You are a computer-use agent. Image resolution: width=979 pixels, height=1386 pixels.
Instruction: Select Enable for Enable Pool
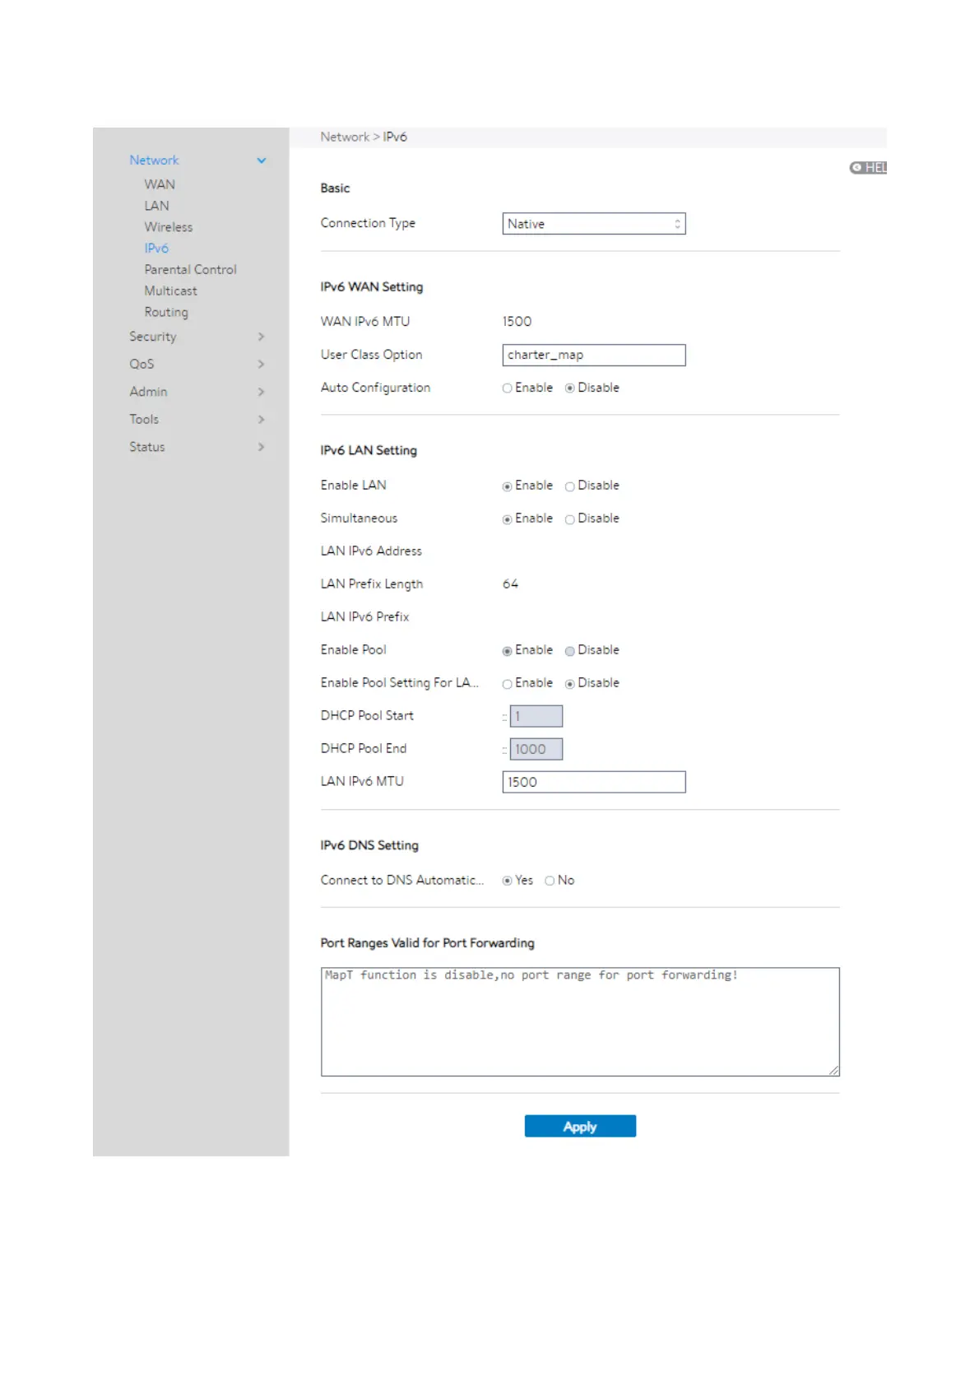click(x=508, y=651)
